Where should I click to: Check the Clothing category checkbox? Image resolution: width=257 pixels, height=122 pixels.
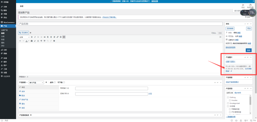(228, 97)
